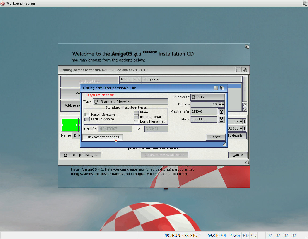
Task: Enable Long filenames option
Action: 136,121
